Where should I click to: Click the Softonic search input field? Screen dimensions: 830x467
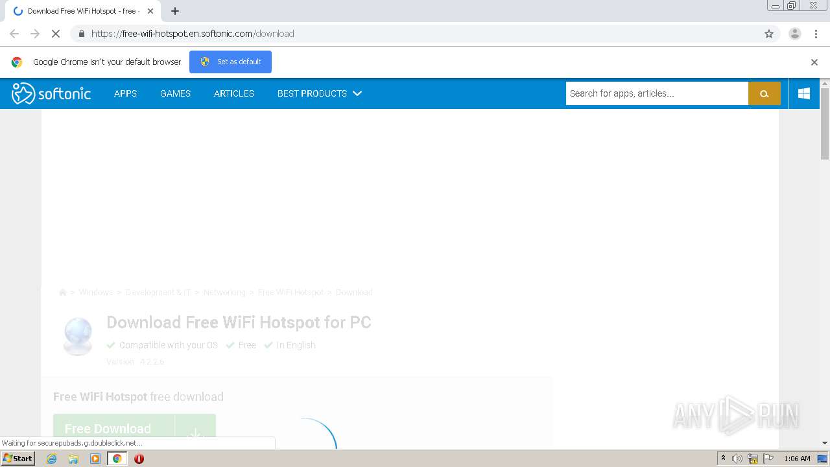pos(657,93)
